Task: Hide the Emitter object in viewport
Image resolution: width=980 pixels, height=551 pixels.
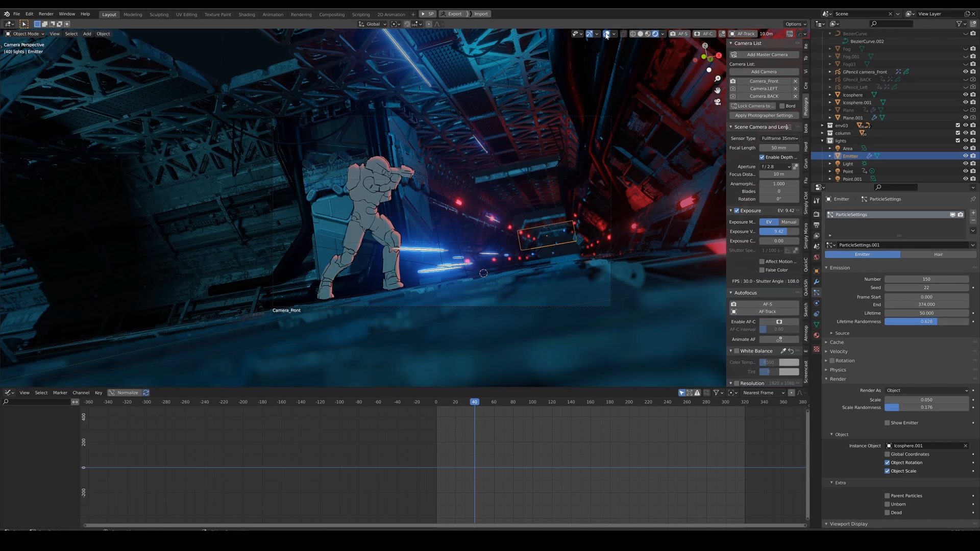Action: (965, 156)
